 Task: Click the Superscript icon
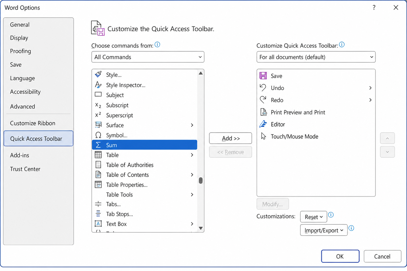(x=98, y=115)
